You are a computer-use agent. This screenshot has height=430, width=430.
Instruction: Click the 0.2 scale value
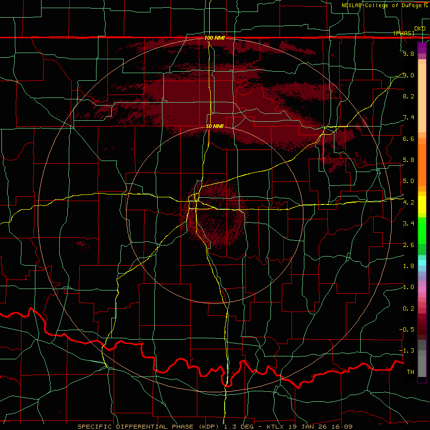click(x=408, y=309)
